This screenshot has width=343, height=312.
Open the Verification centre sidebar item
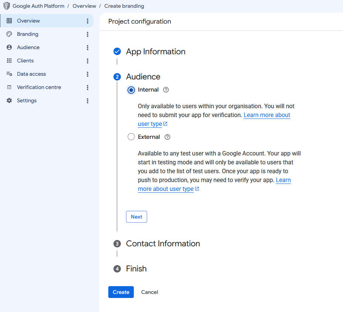(47, 88)
